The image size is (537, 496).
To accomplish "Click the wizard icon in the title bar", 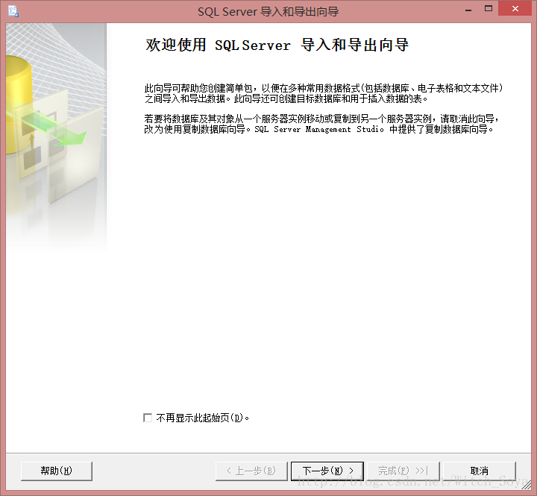I will click(13, 11).
